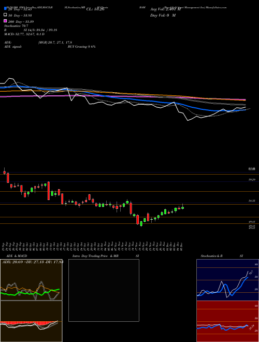Click the blue 20 Day legend swatch
Screen dimensions: 259x342
(x=6, y=9)
